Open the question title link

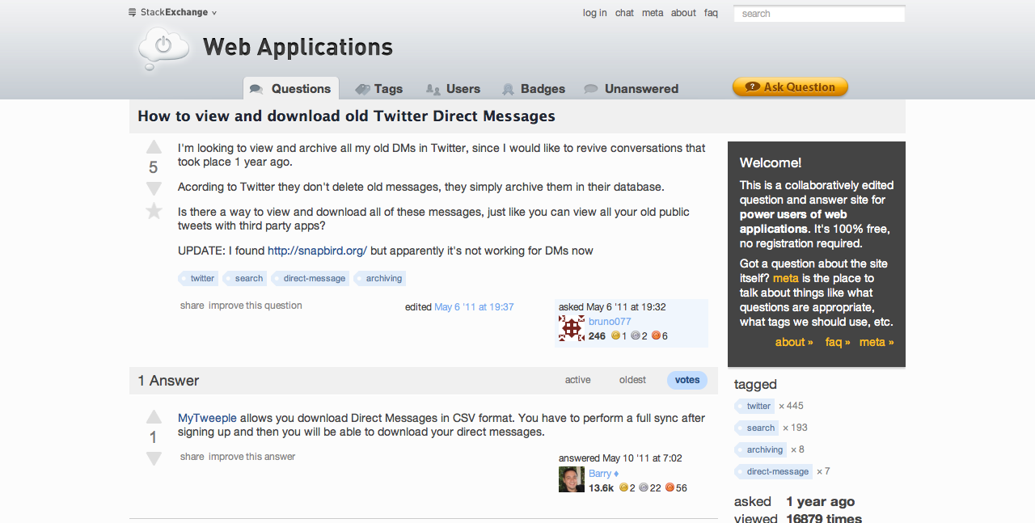[346, 116]
